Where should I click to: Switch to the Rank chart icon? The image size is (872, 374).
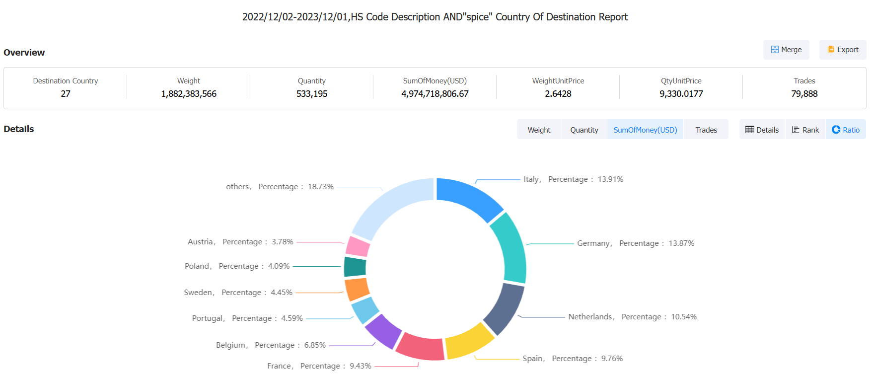pos(796,130)
